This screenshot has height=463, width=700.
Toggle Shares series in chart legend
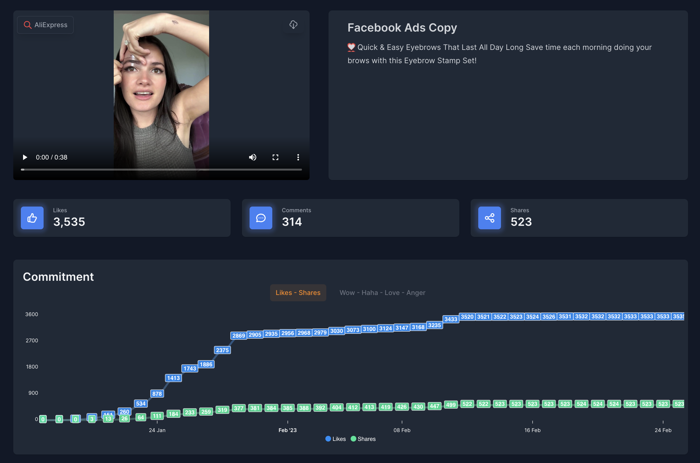tap(363, 439)
